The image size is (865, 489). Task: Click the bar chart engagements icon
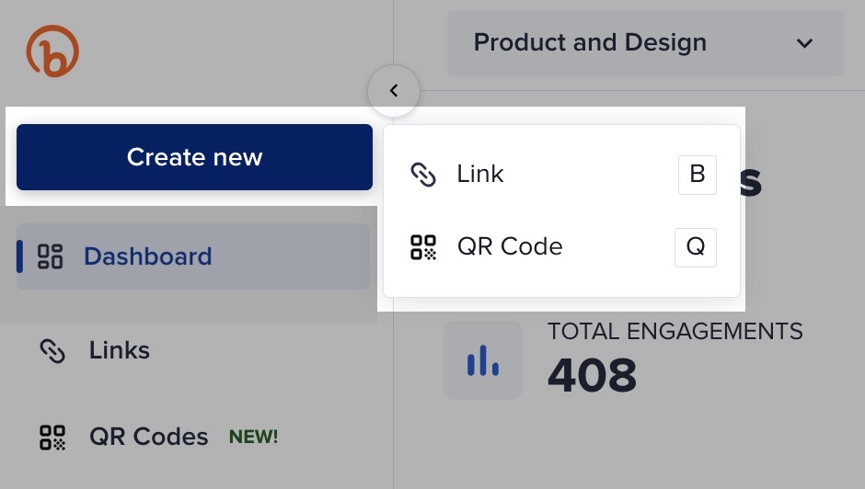pyautogui.click(x=483, y=360)
